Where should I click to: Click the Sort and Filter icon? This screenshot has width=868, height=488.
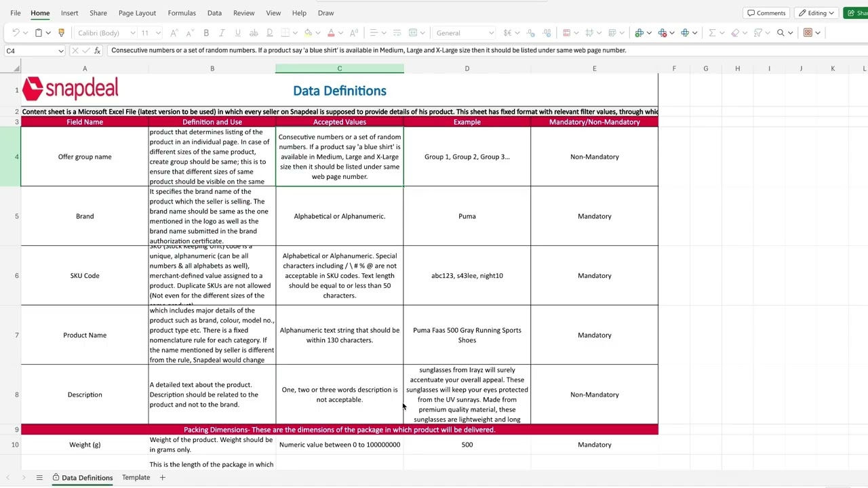tap(758, 33)
